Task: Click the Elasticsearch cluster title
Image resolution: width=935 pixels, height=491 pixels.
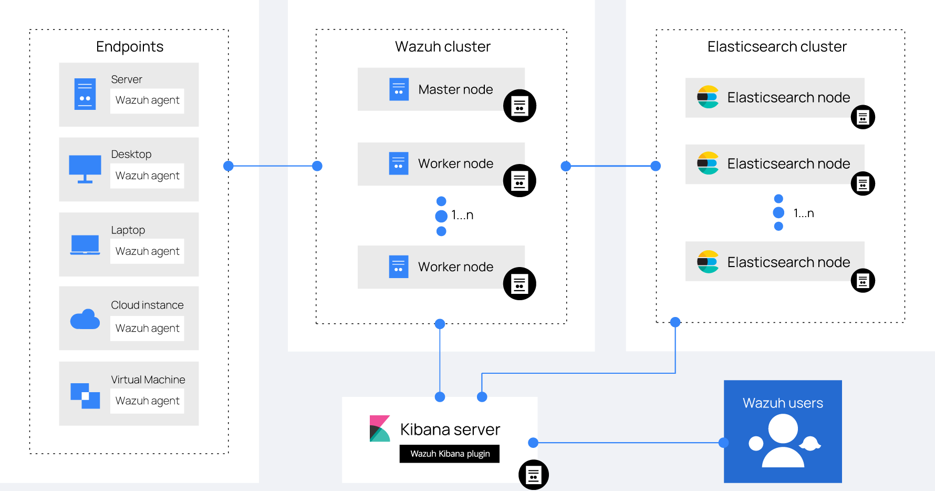Action: [x=777, y=46]
